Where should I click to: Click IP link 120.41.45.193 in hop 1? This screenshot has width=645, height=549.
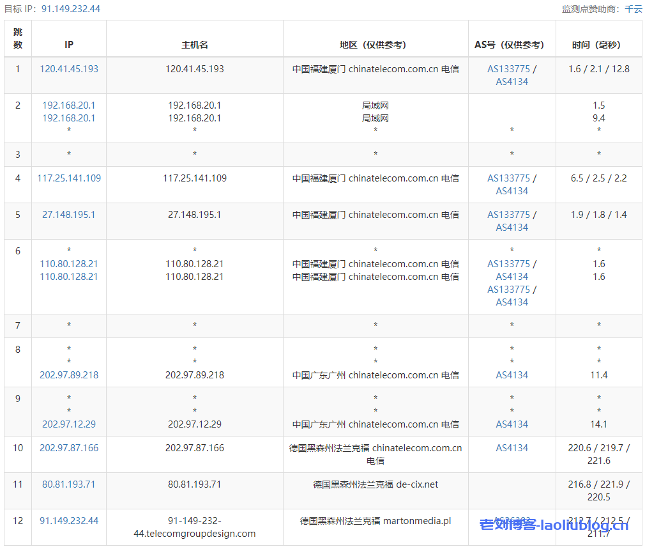(69, 69)
